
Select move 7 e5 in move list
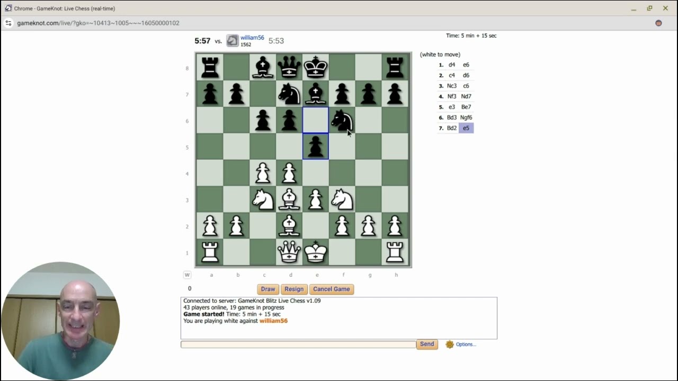pos(466,128)
